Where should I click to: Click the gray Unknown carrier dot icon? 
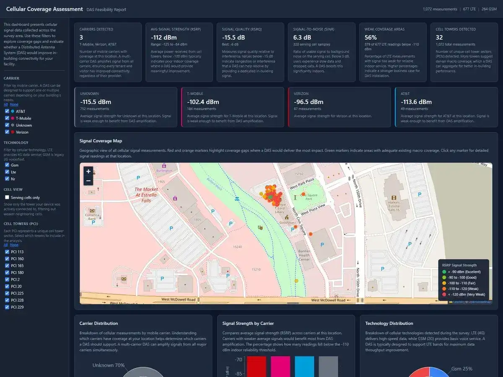tap(12, 125)
